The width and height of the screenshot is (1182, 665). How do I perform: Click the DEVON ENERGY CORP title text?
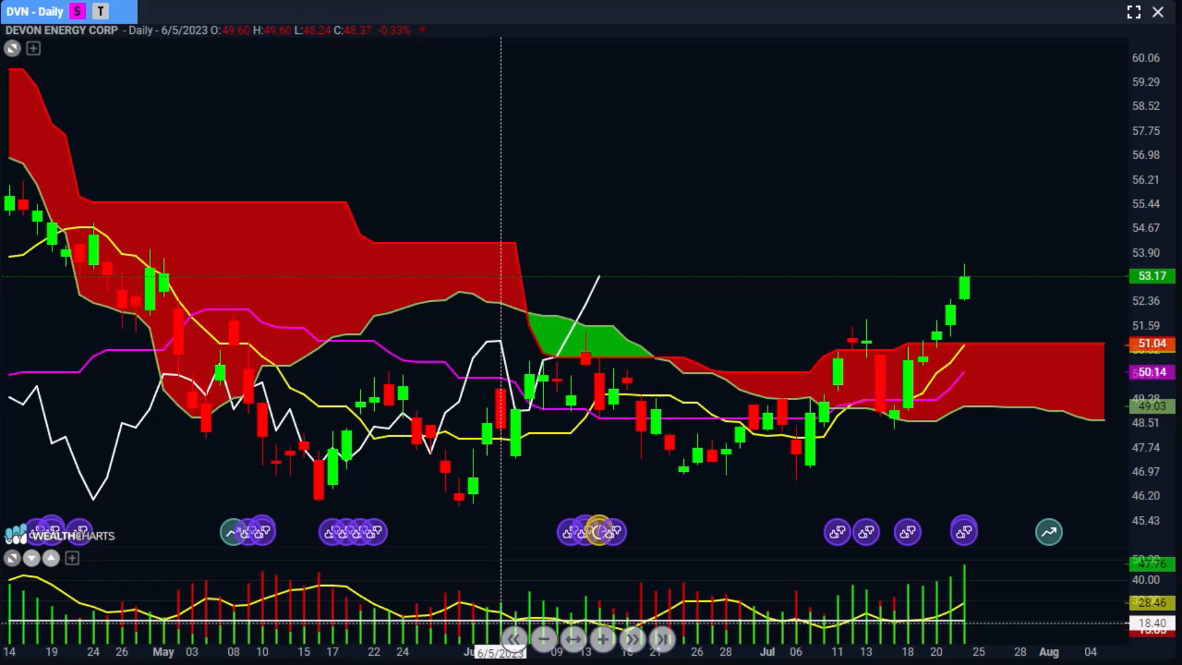click(x=62, y=30)
